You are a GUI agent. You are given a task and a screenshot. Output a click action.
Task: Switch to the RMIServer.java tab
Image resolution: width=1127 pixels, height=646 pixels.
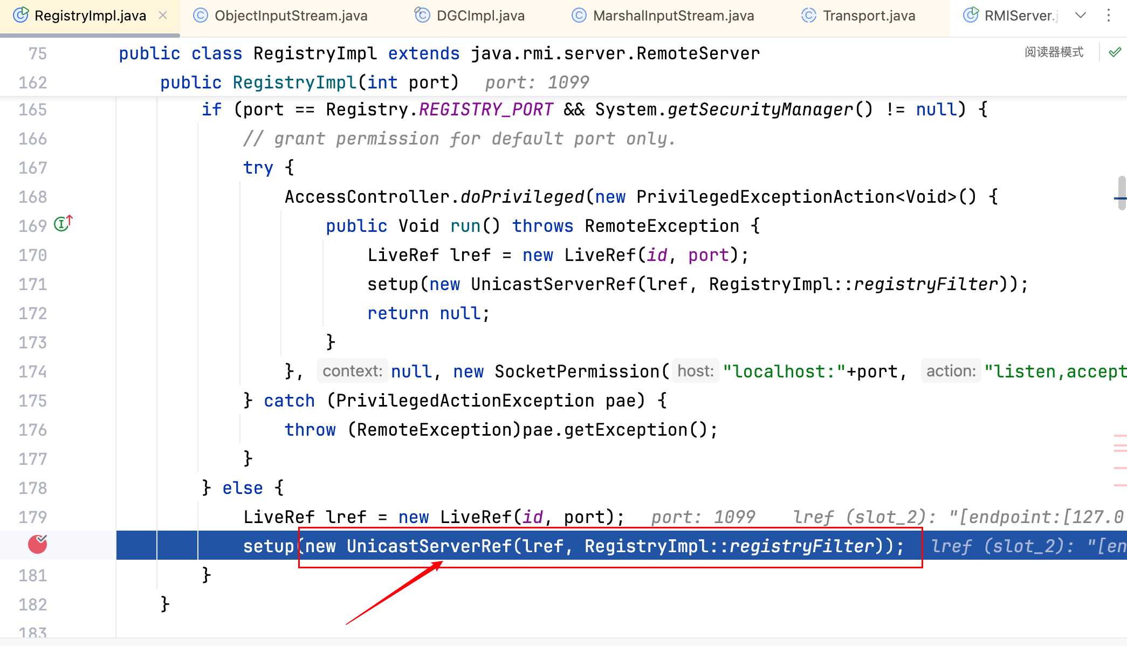coord(1019,16)
